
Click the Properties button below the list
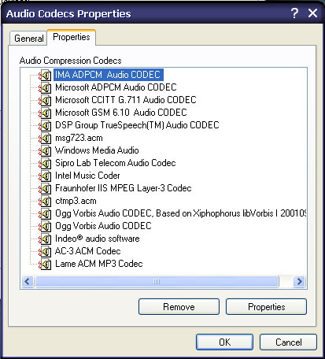(266, 306)
